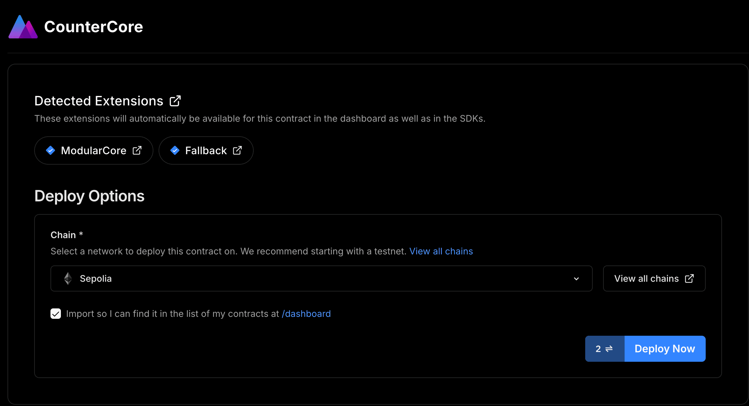Image resolution: width=749 pixels, height=406 pixels.
Task: Follow the /dashboard link
Action: (306, 314)
